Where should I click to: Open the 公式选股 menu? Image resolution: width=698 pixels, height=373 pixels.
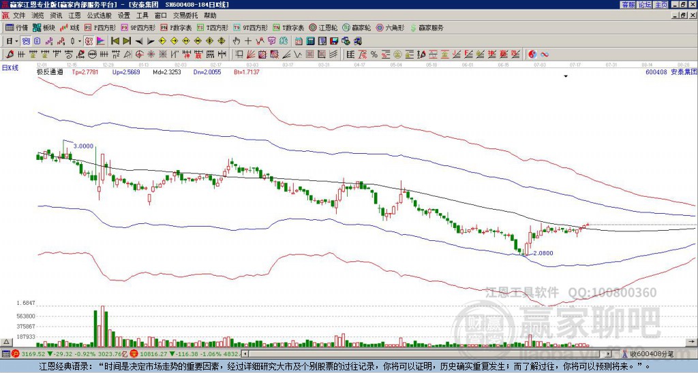[100, 16]
